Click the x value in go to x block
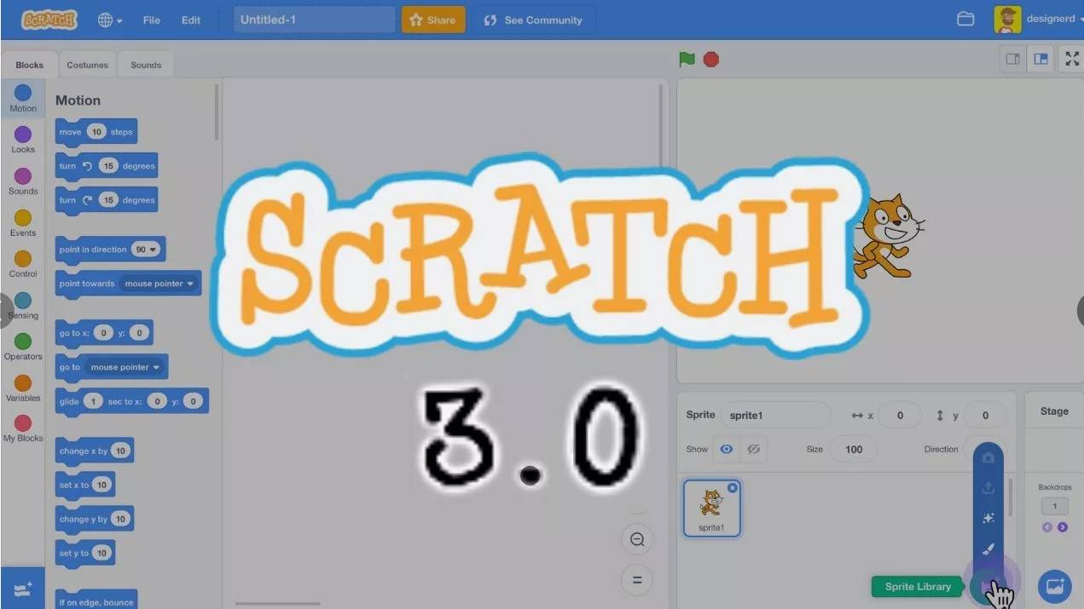 coord(103,333)
